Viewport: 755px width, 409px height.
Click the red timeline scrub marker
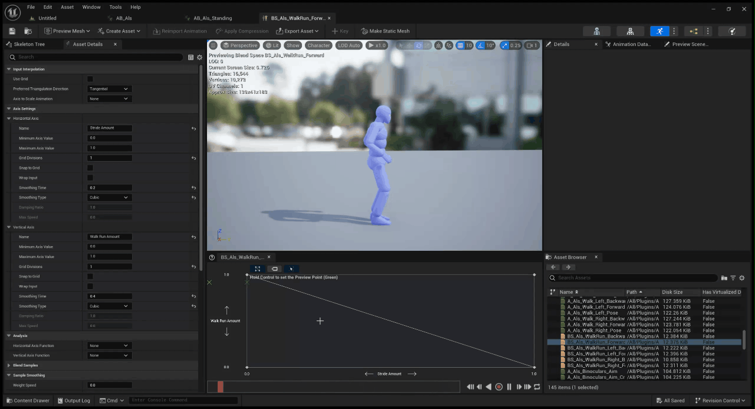pyautogui.click(x=220, y=387)
